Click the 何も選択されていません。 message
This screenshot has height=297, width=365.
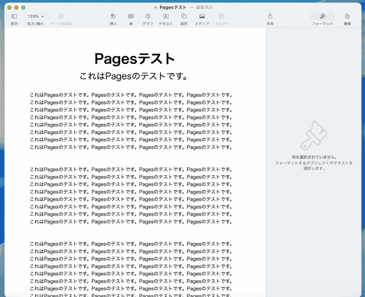point(314,157)
